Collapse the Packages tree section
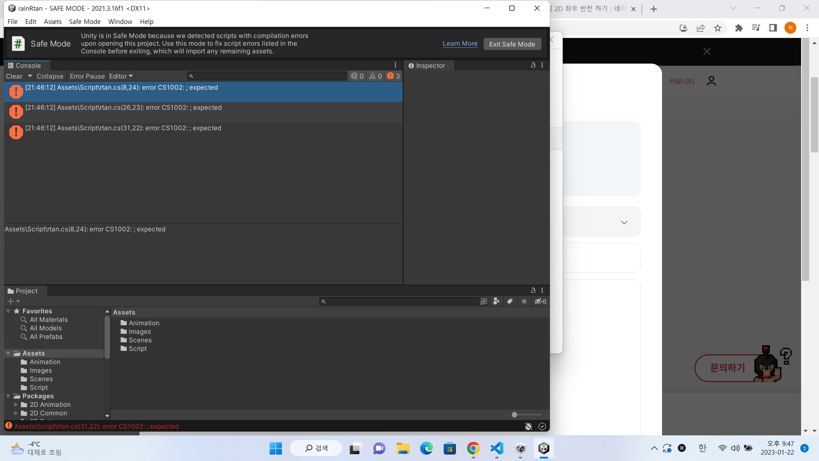This screenshot has height=461, width=819. (x=8, y=396)
